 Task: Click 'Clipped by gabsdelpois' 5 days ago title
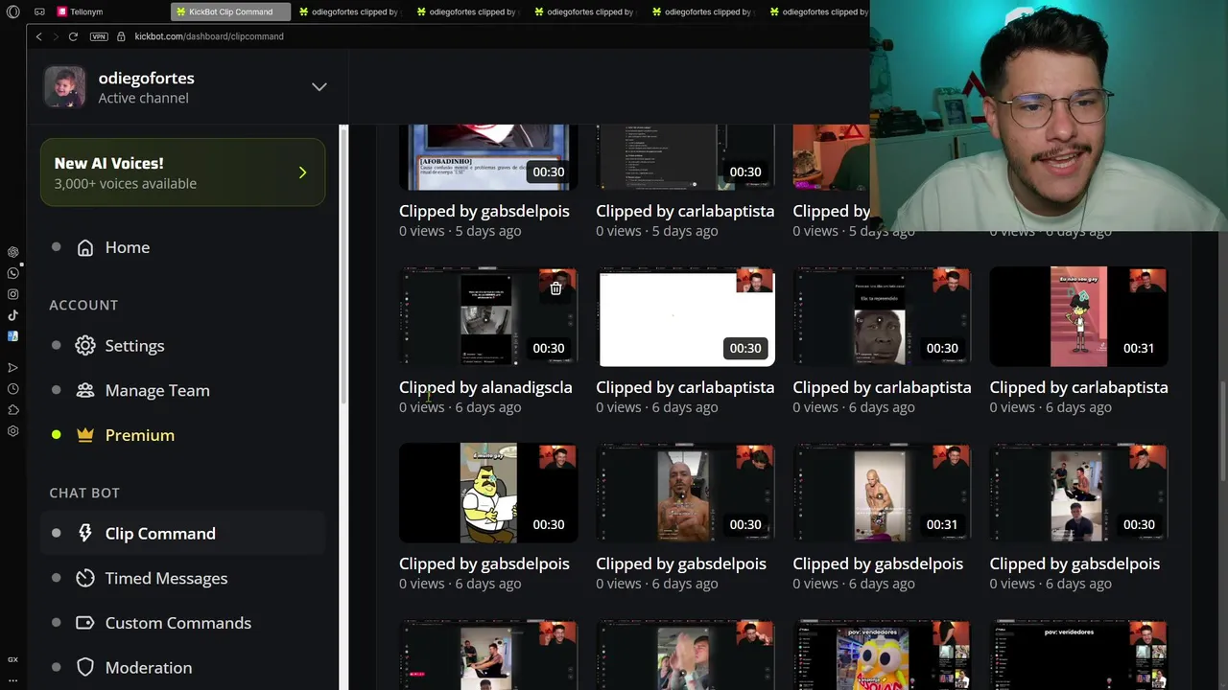(x=484, y=211)
